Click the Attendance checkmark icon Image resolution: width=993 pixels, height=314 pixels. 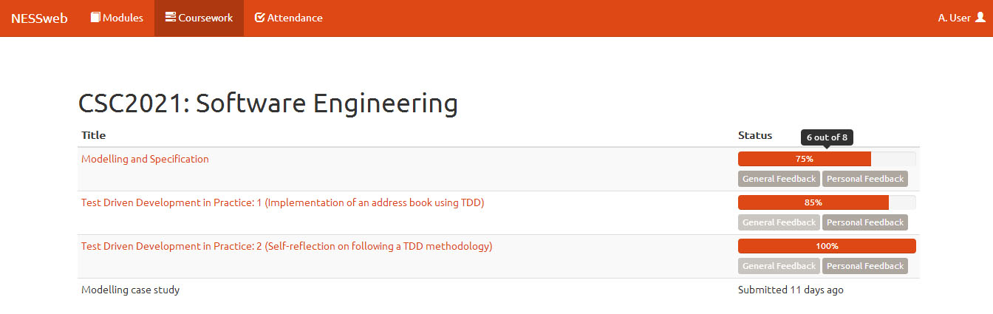coord(260,18)
